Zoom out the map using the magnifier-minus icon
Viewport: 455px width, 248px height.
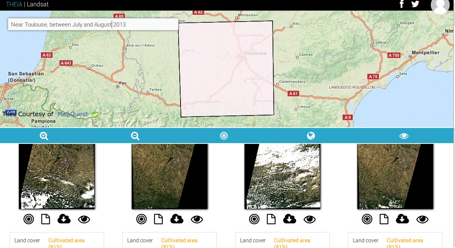click(x=135, y=136)
